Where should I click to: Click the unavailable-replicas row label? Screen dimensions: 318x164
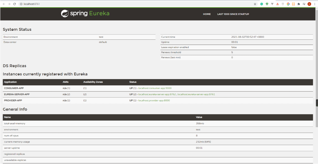tap(15, 160)
